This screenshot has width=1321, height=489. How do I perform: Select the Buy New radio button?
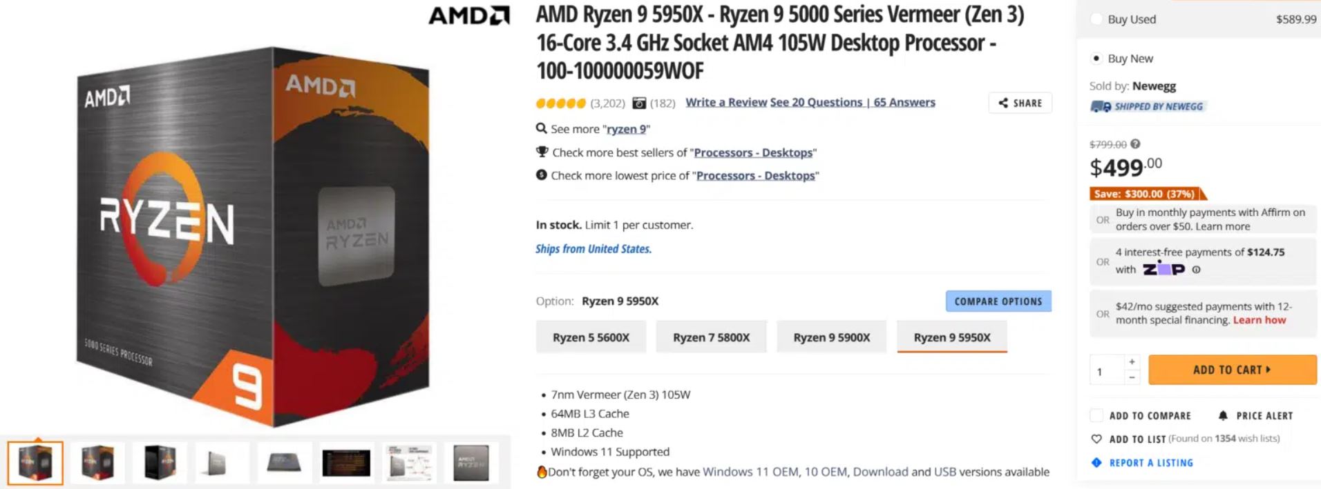[1096, 59]
